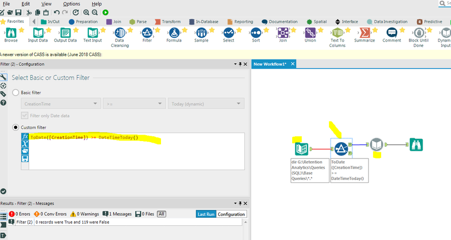451x240 pixels.
Task: Click the Save workflow icon
Action: coord(18,12)
